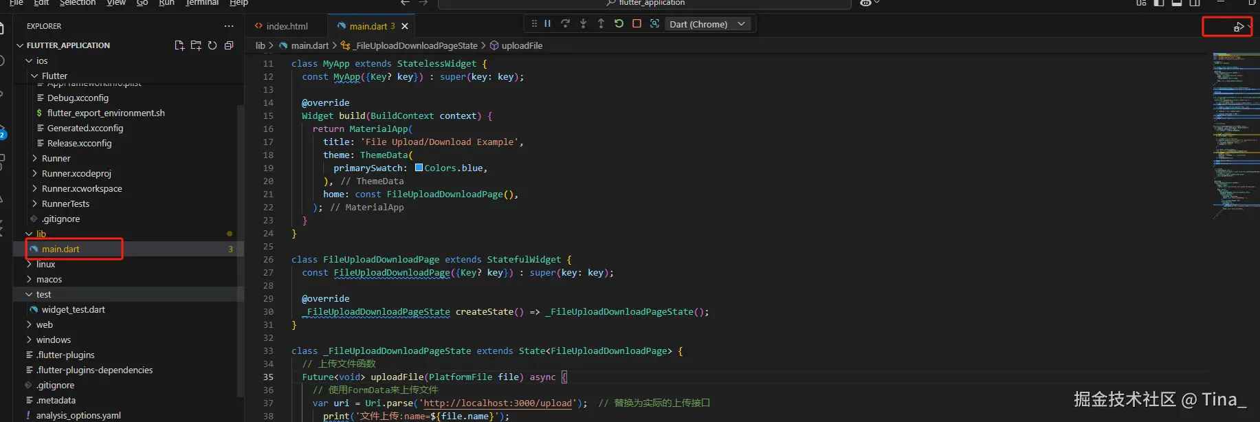The width and height of the screenshot is (1260, 422).
Task: Expand the Runner folder
Action: click(56, 158)
